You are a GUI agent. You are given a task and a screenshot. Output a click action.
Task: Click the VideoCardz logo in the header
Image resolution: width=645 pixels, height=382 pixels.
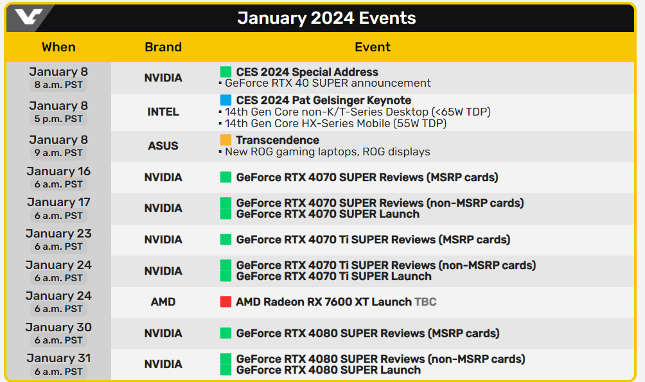click(x=28, y=17)
